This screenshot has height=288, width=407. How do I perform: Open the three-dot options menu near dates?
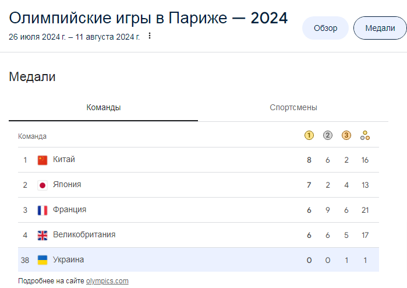click(150, 36)
